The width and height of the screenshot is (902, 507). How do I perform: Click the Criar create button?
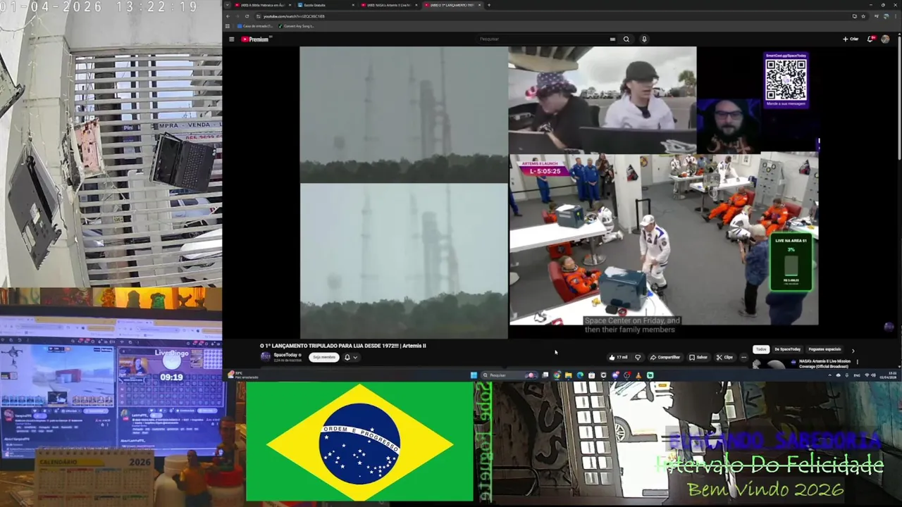851,39
